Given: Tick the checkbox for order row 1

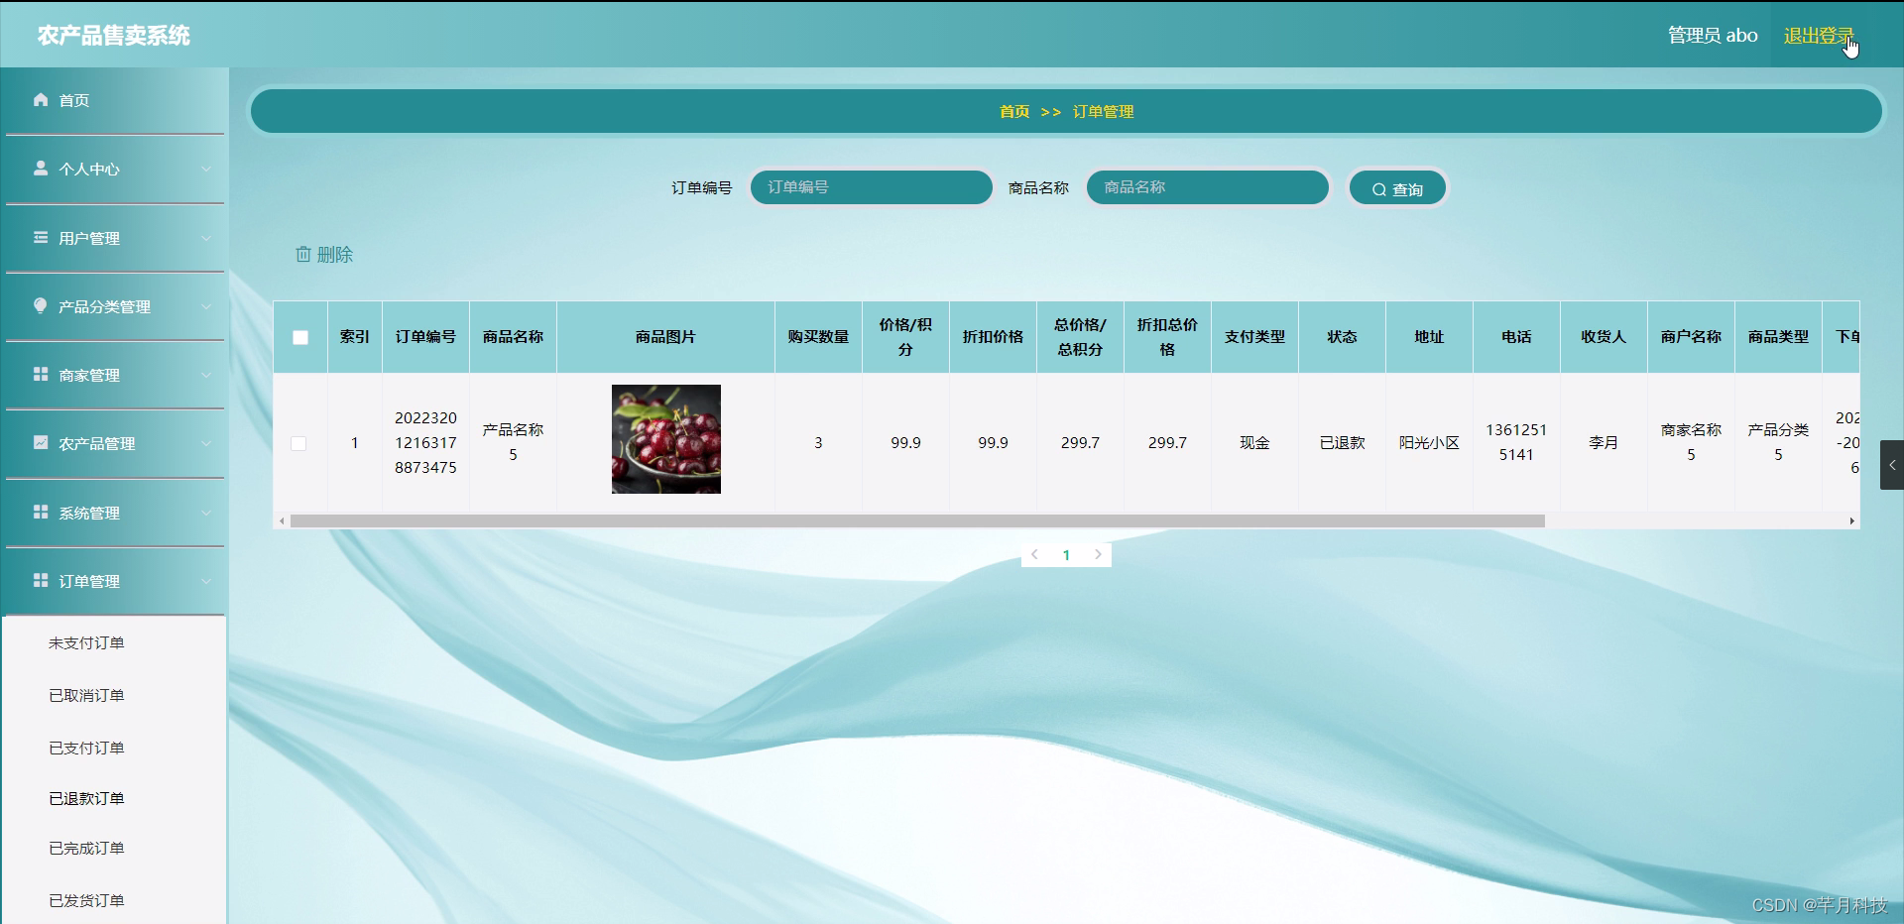Looking at the screenshot, I should click(x=300, y=443).
